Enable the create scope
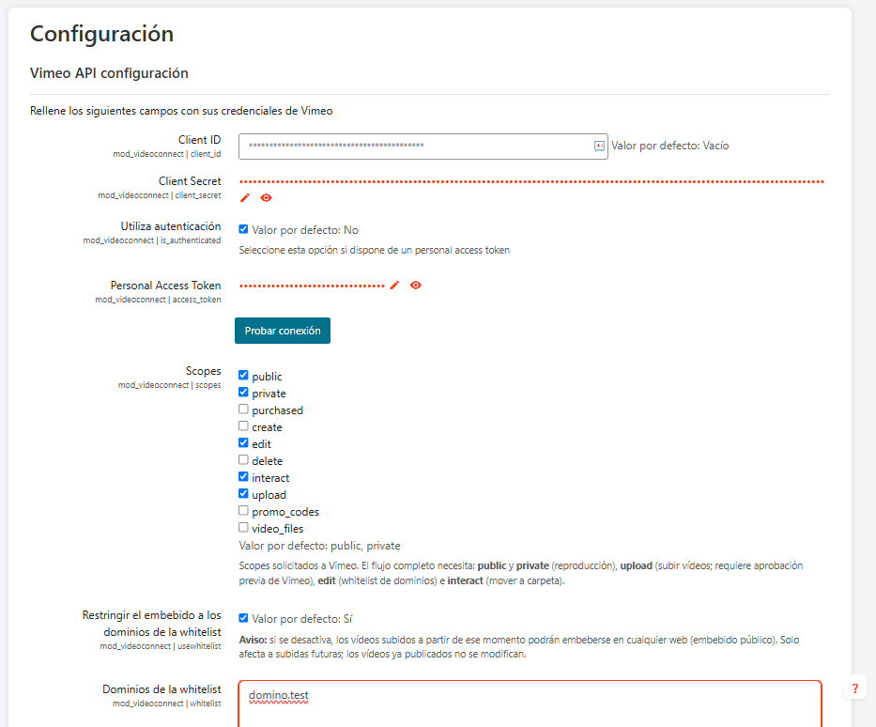876x727 pixels. click(x=243, y=425)
